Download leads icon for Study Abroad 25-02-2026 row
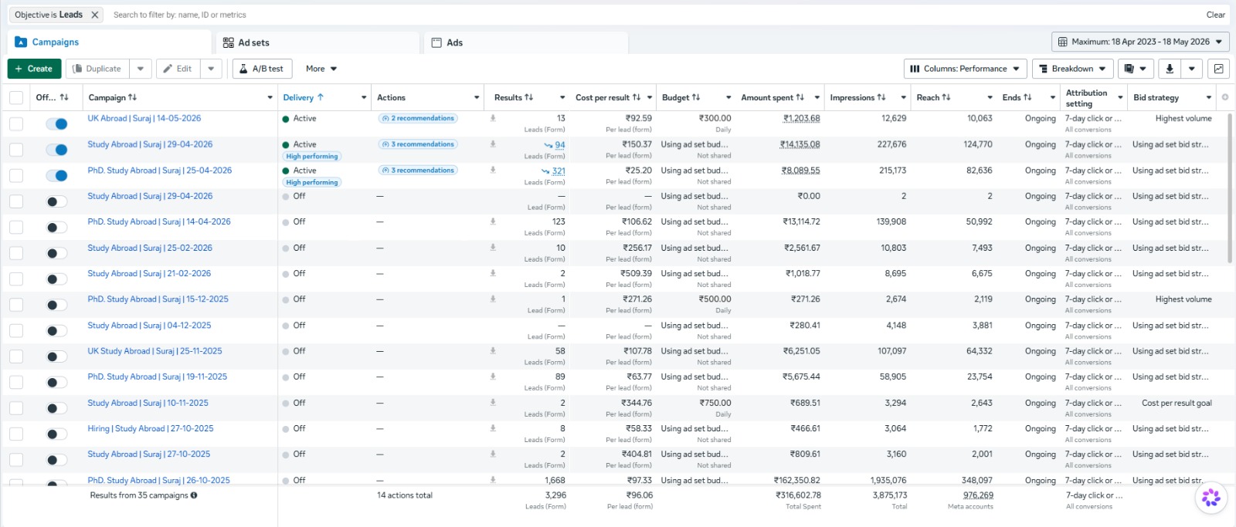1236x527 pixels. point(493,248)
